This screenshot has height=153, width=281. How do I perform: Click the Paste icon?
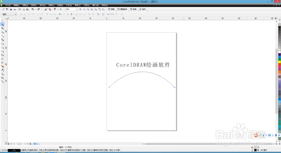(x=28, y=9)
